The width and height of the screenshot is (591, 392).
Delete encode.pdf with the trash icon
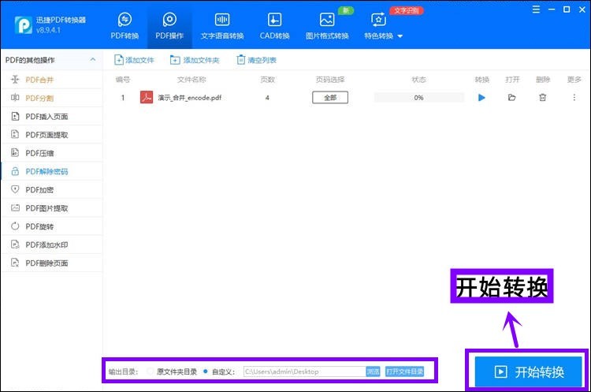click(542, 98)
